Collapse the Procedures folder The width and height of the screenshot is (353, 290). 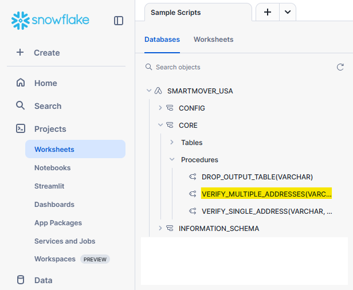172,159
